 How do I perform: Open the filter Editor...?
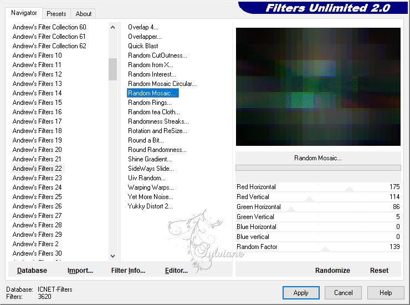pyautogui.click(x=177, y=271)
